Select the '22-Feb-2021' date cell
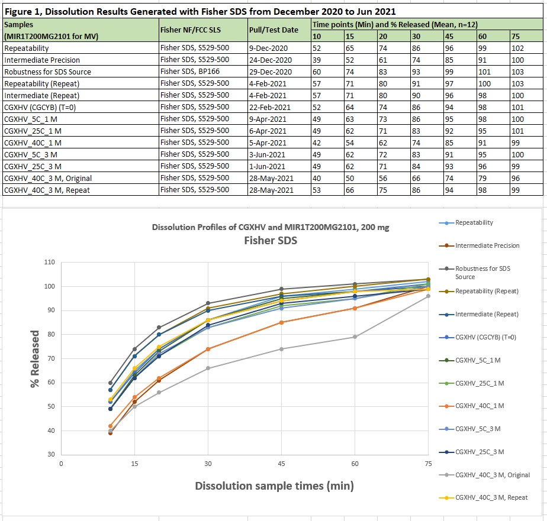 point(279,108)
